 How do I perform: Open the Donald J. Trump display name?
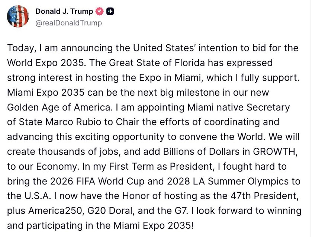pyautogui.click(x=64, y=12)
